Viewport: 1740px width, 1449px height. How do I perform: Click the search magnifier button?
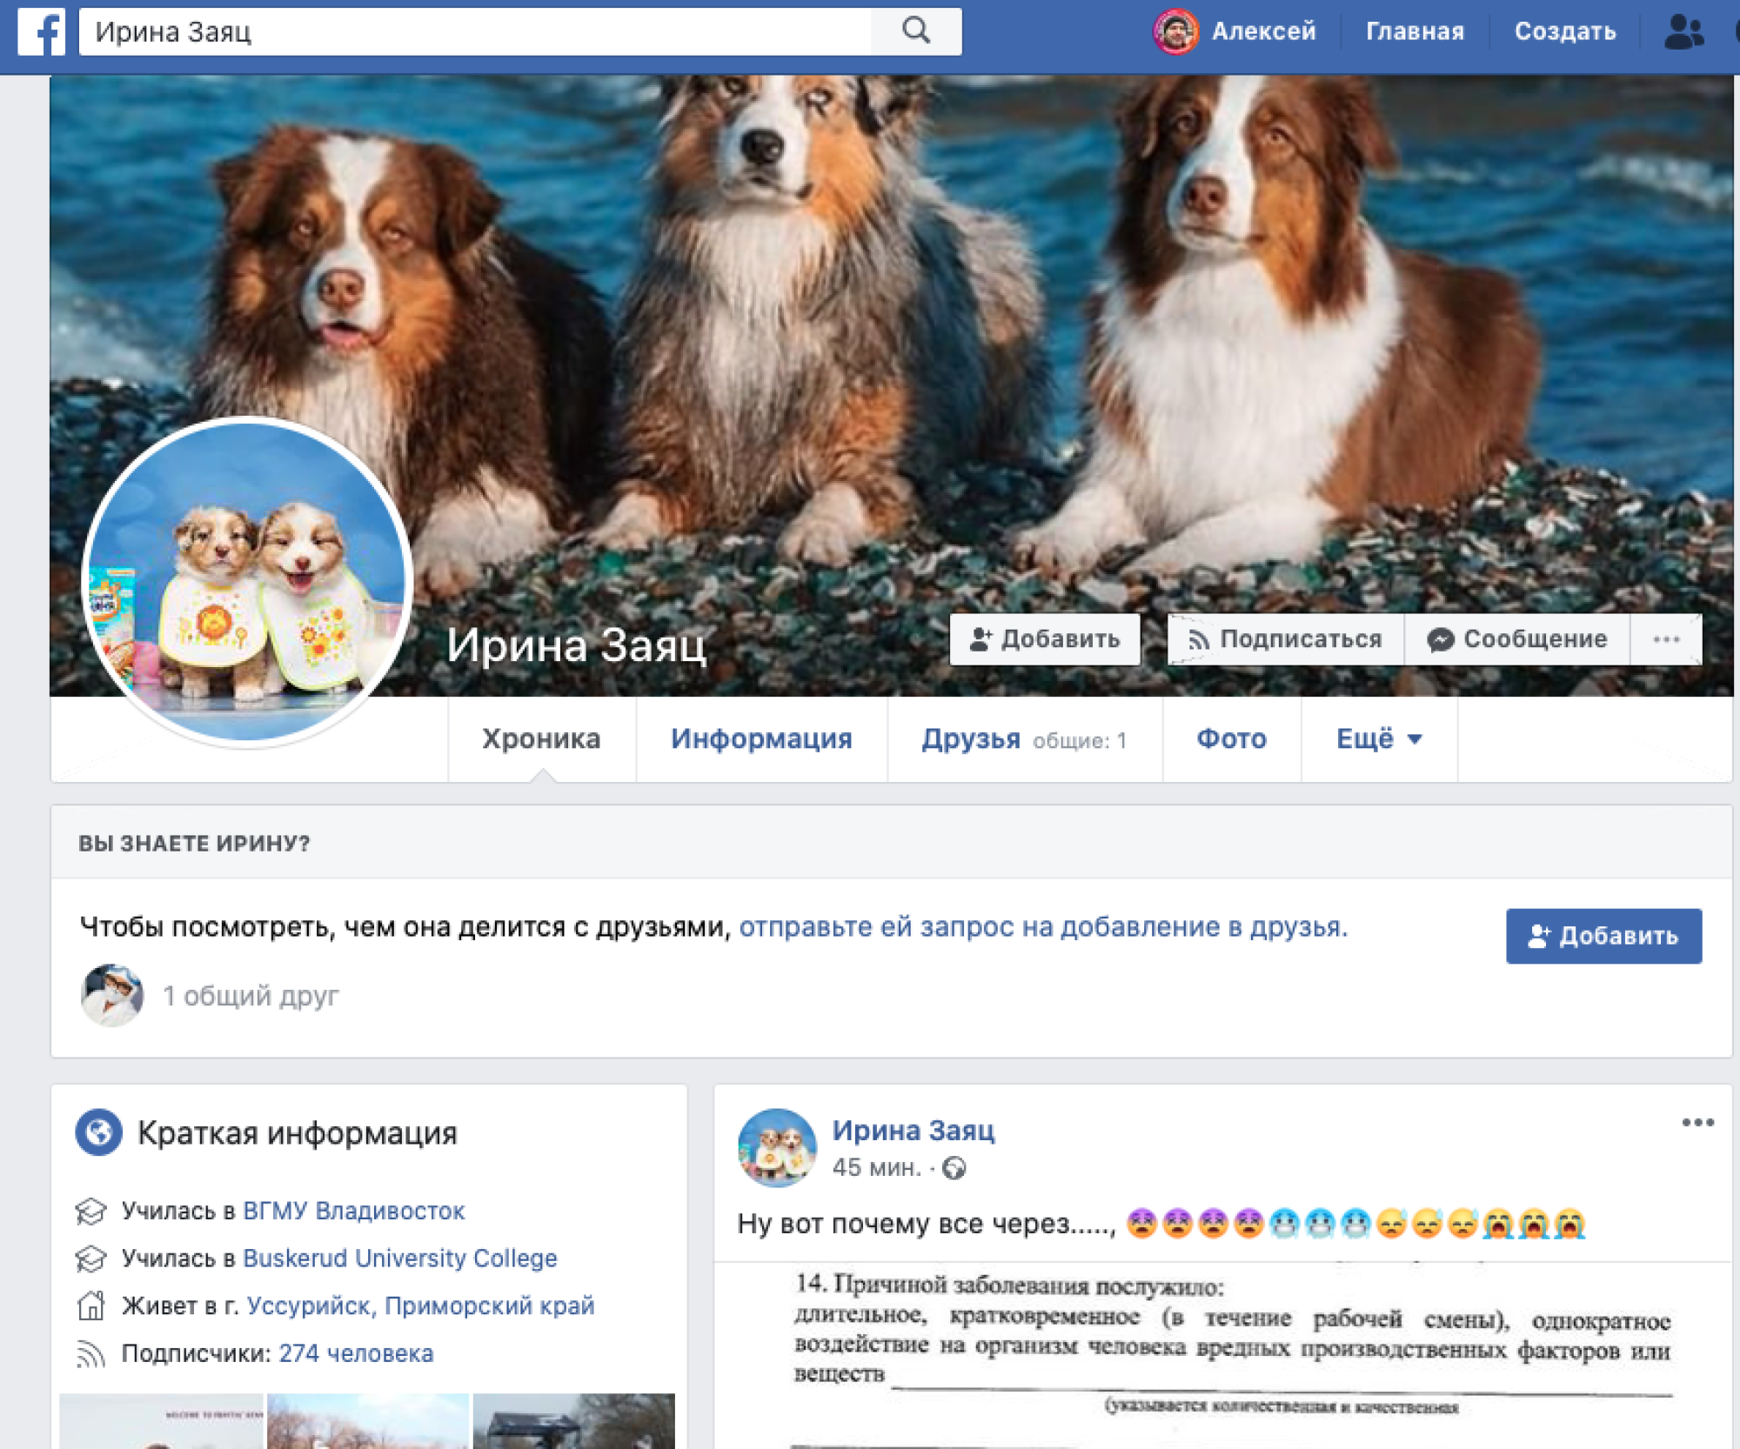pyautogui.click(x=916, y=31)
